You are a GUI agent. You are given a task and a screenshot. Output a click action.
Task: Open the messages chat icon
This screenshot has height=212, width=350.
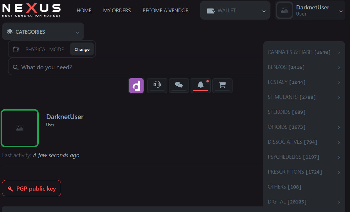(x=179, y=85)
